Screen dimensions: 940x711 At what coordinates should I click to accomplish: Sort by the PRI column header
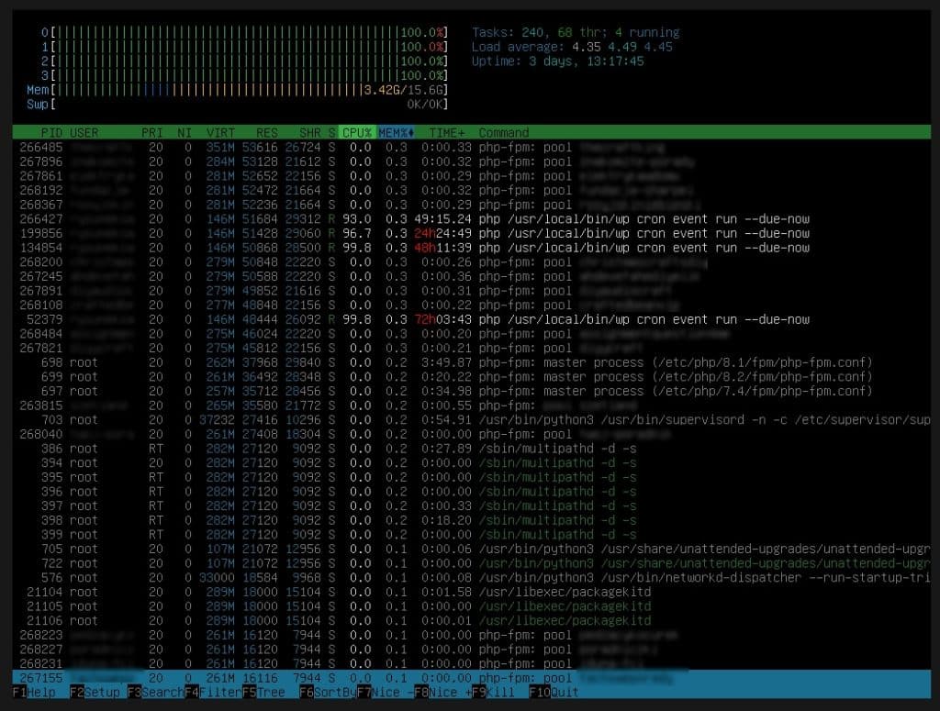(x=152, y=132)
